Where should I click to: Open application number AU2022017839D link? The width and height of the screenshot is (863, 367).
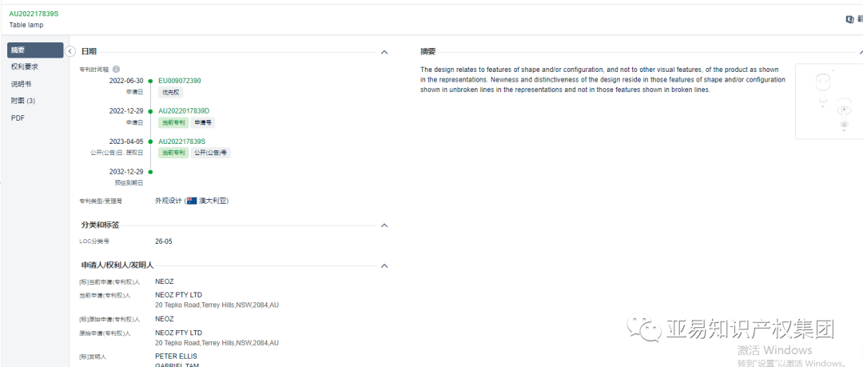[x=184, y=111]
